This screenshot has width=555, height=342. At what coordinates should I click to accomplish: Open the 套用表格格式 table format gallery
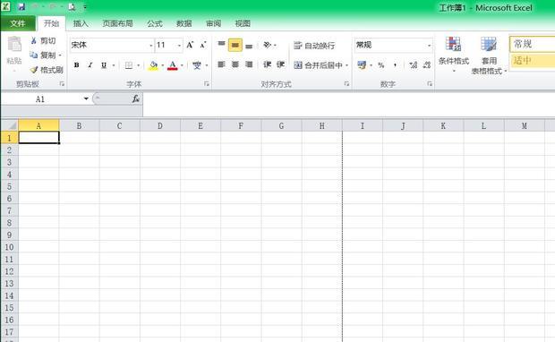click(489, 56)
